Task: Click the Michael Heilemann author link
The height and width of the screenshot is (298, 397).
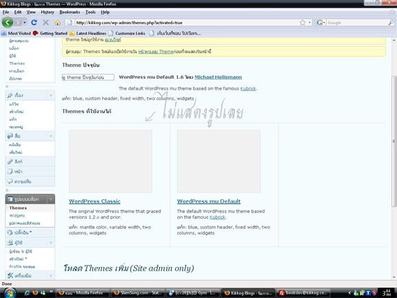Action: (x=218, y=77)
